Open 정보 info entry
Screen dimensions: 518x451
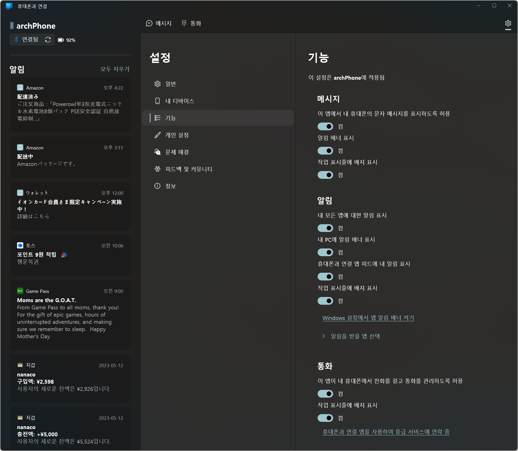point(170,186)
